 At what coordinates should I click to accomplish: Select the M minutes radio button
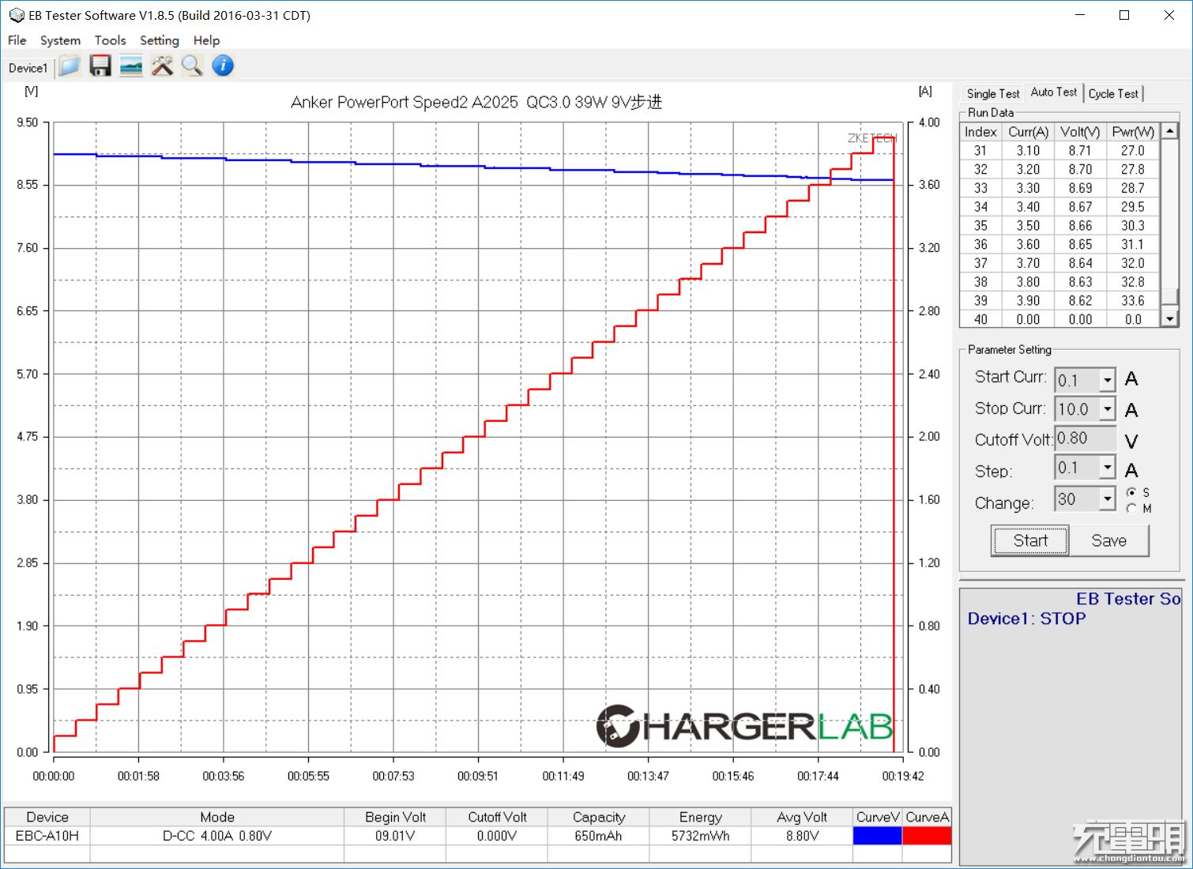coord(1131,509)
